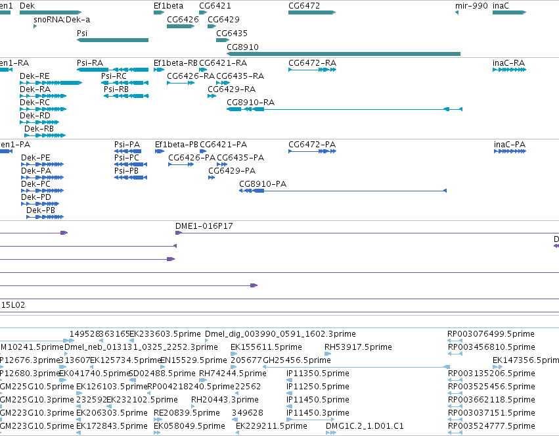Image resolution: width=559 pixels, height=436 pixels.
Task: Open the Ef1beta gene feature
Action: click(x=159, y=12)
